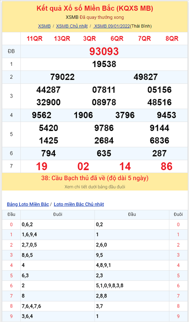
Task: Click the ĐB prize row label
Action: pyautogui.click(x=11, y=51)
